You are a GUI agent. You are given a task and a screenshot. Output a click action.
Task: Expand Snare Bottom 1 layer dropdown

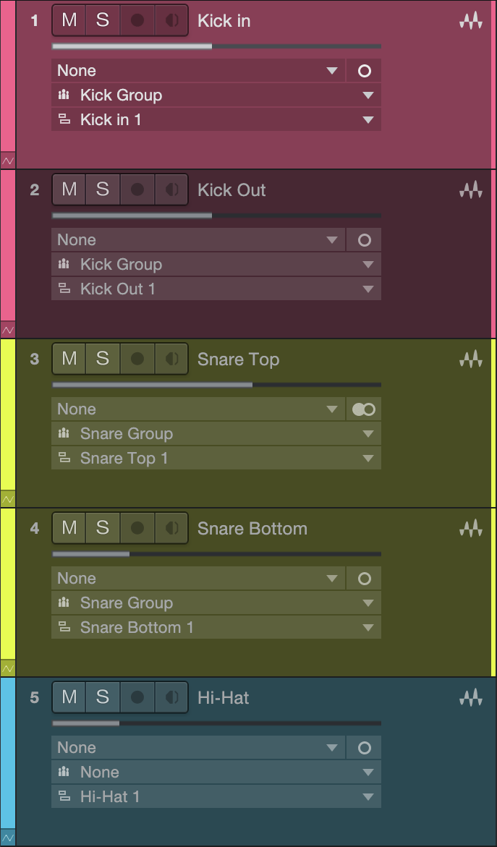(216, 627)
